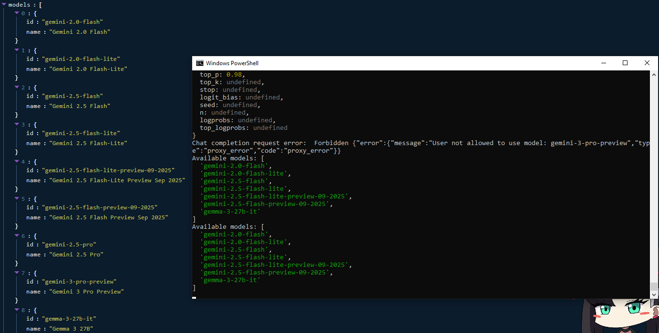Click the PowerShell scrollbar thumb
659x333 pixels.
click(x=654, y=286)
